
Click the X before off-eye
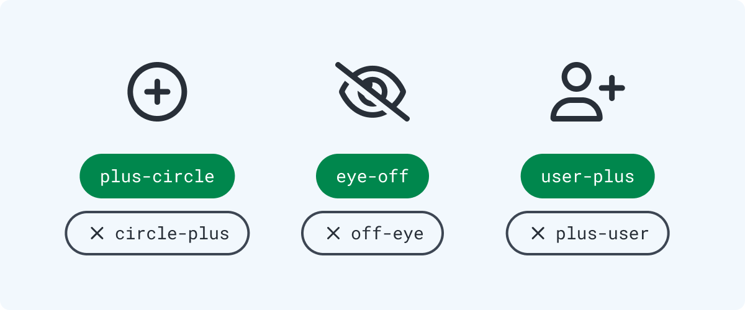(x=333, y=233)
